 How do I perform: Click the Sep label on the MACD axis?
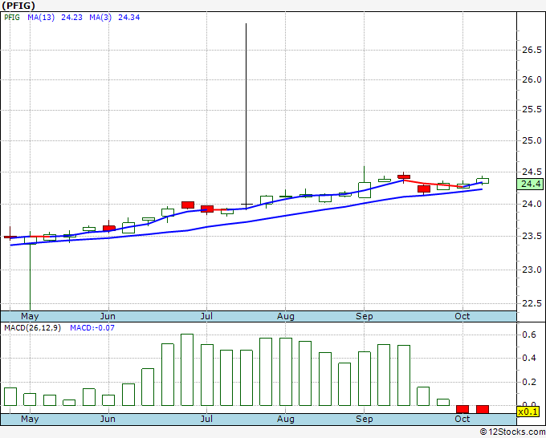tap(365, 419)
